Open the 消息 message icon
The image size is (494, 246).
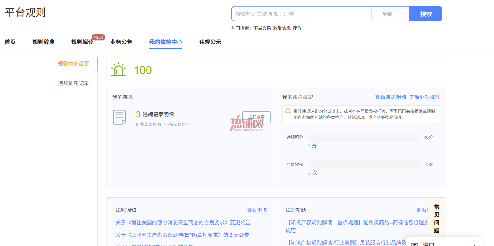[x=415, y=245]
